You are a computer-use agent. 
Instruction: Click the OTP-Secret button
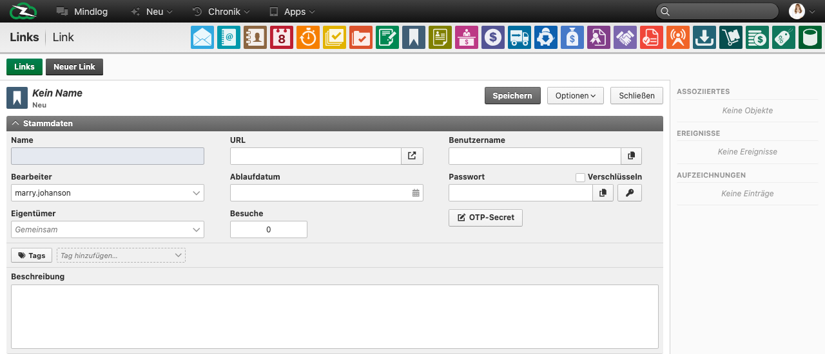[x=485, y=218]
